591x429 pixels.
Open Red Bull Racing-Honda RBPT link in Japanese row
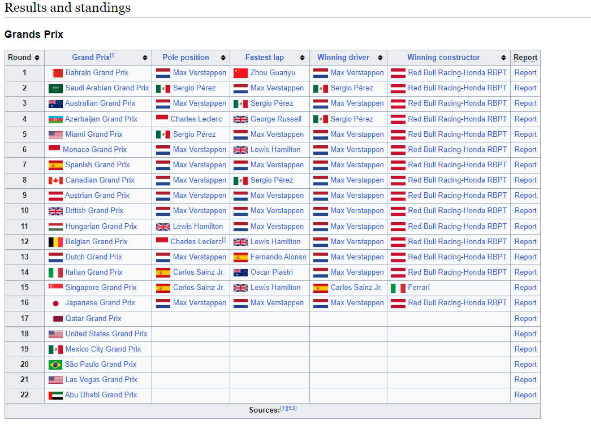coord(457,303)
